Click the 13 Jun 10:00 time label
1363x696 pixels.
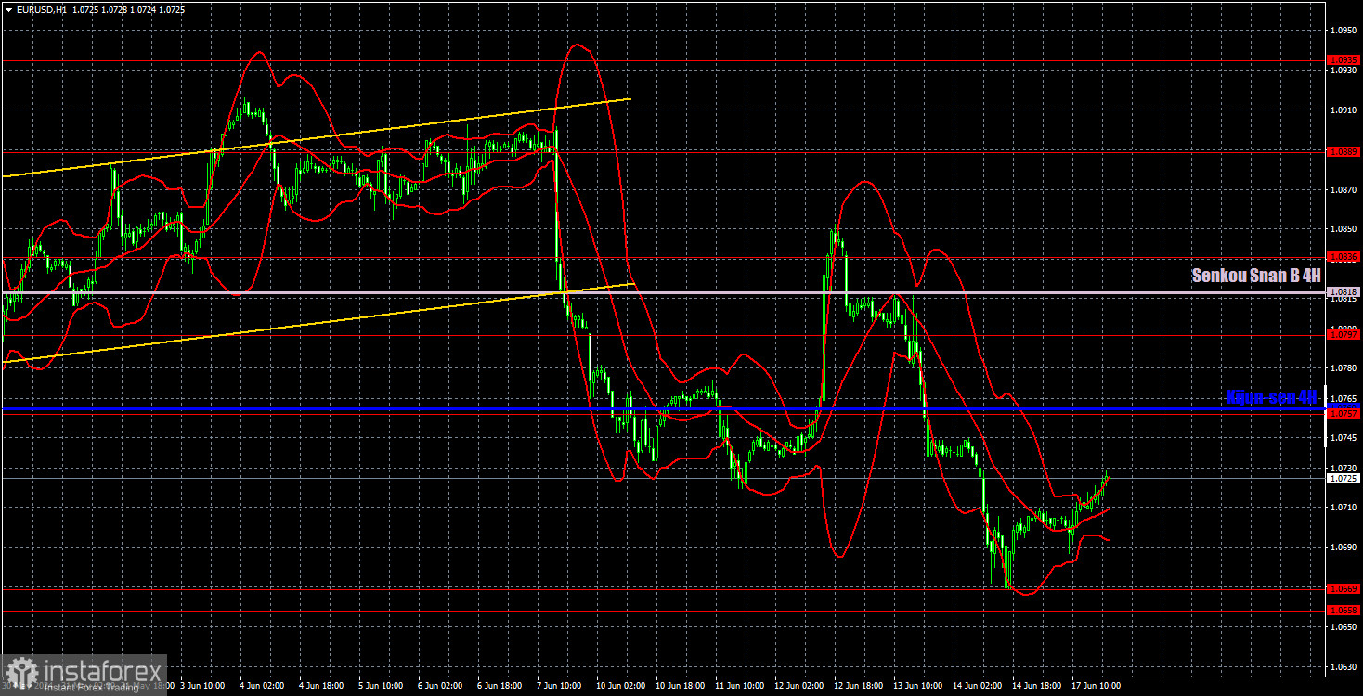tap(916, 685)
